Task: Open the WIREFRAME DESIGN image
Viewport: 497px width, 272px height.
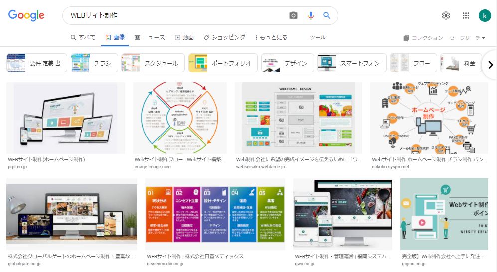Action: [298, 118]
